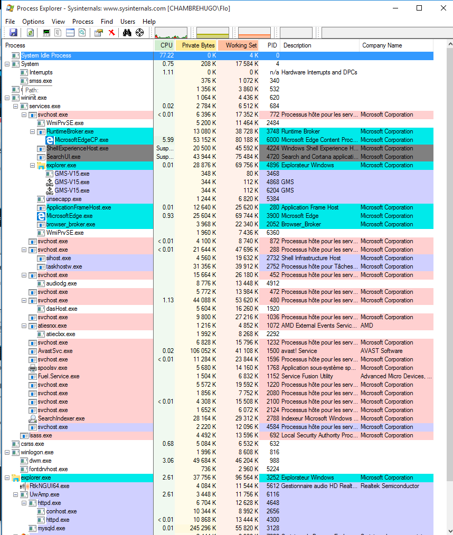Image resolution: width=453 pixels, height=535 pixels.
Task: Click the GMS-V15.exe icon for PID 6204
Action: point(50,190)
